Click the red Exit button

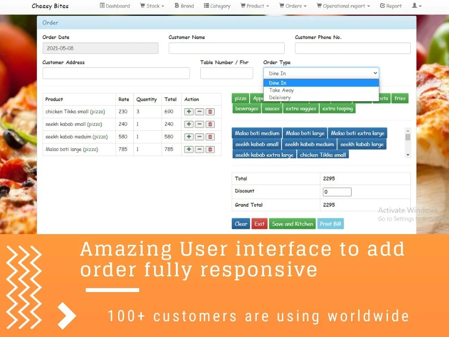tap(260, 224)
